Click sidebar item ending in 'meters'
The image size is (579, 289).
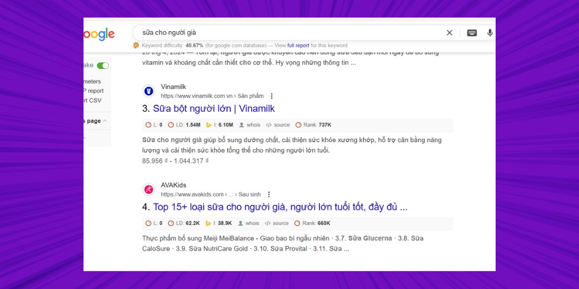(x=92, y=81)
